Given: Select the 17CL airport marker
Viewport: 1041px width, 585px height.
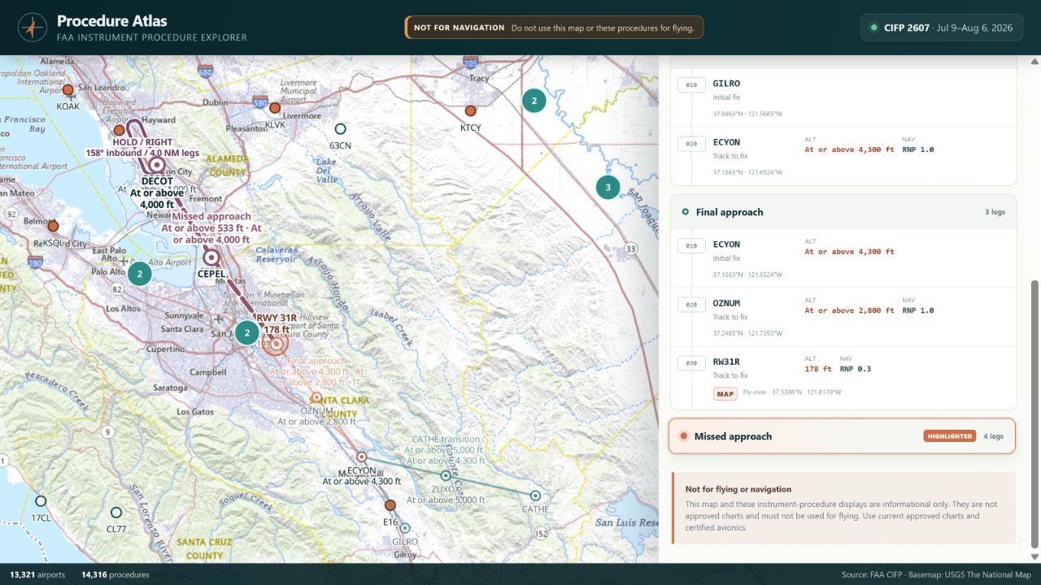Looking at the screenshot, I should [x=41, y=501].
